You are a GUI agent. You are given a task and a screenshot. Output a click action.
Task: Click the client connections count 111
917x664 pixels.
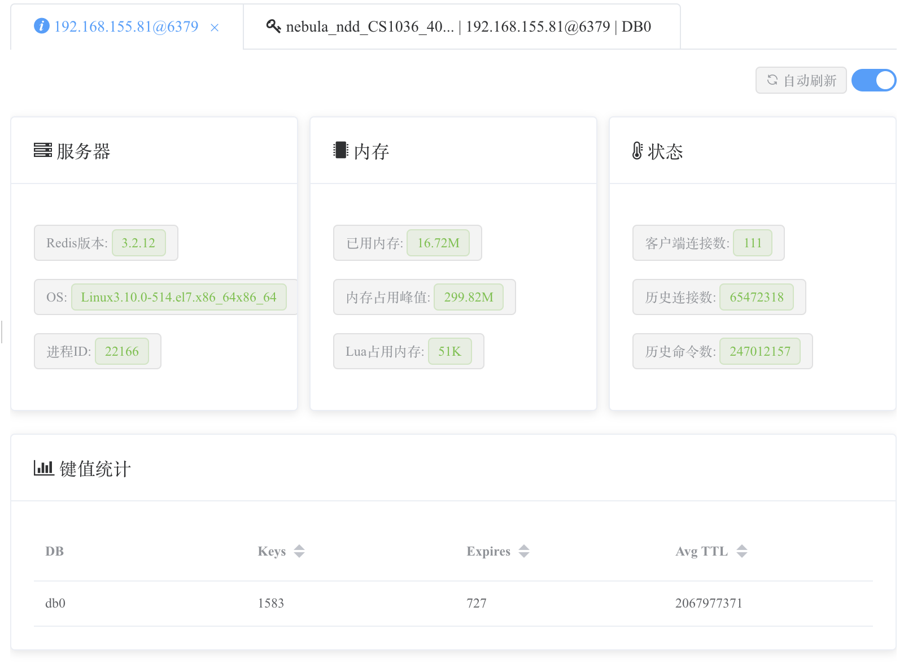752,243
